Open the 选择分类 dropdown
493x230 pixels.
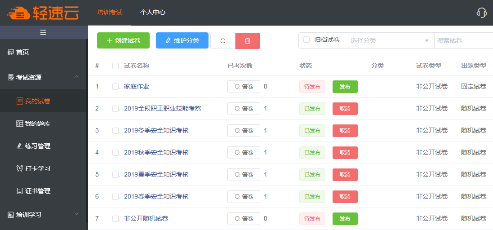pyautogui.click(x=389, y=40)
